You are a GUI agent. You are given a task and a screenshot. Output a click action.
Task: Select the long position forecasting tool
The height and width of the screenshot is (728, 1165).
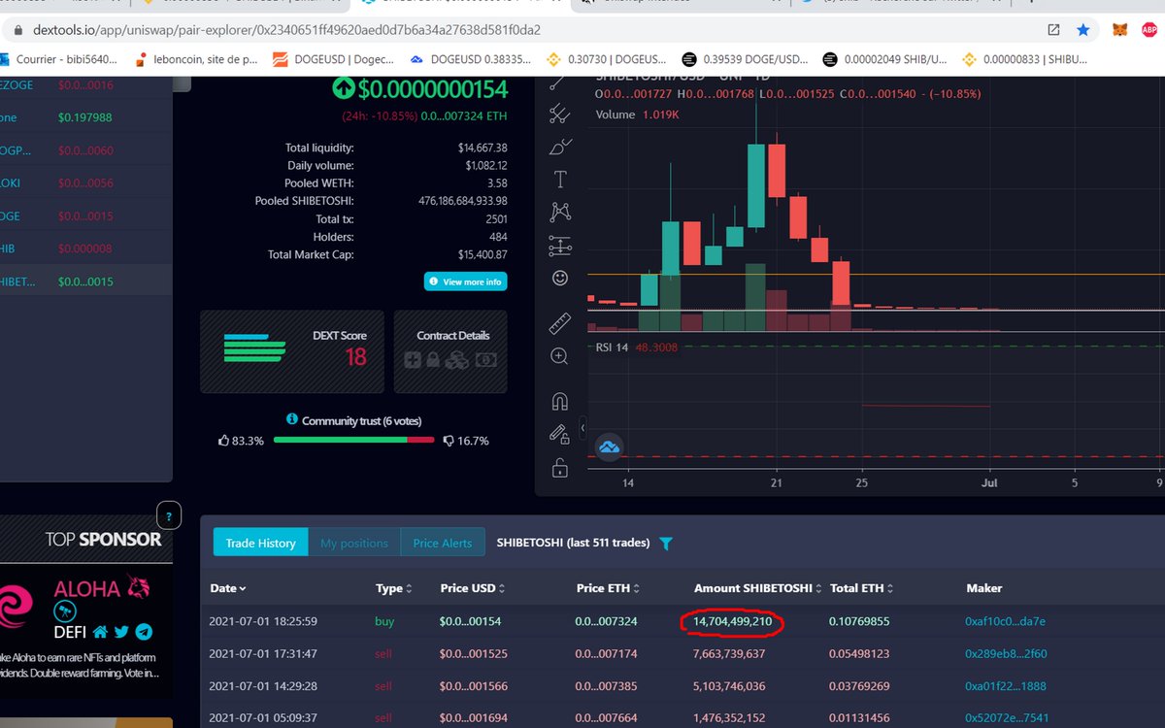[559, 246]
